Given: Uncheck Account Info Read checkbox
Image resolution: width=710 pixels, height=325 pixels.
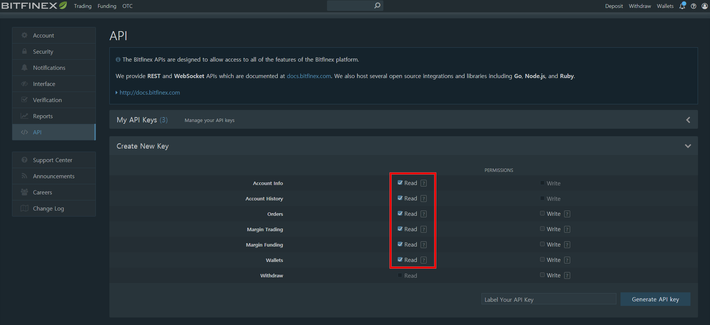Looking at the screenshot, I should pos(400,183).
